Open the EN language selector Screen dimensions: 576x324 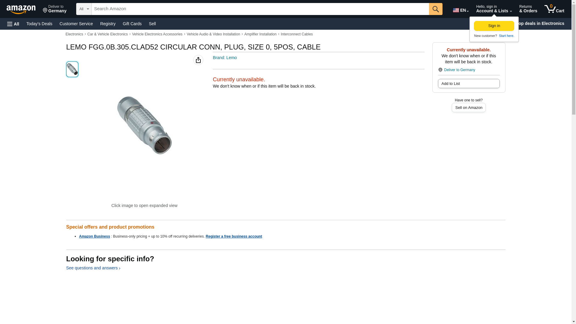point(461,10)
